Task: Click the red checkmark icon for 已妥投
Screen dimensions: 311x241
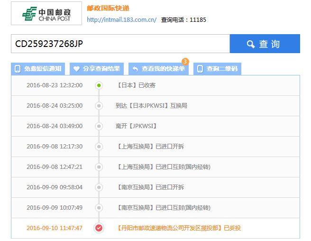Action: click(x=99, y=228)
